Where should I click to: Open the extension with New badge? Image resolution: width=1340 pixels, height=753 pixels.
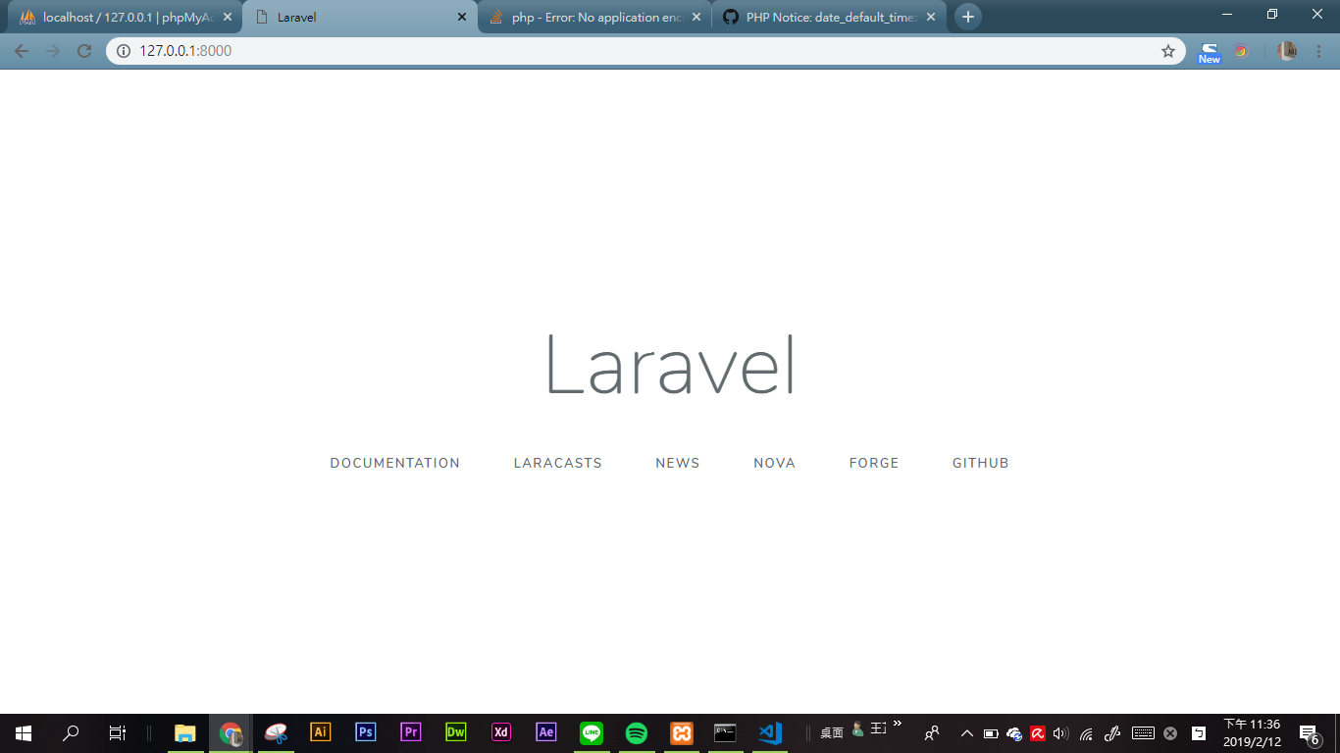pos(1210,52)
